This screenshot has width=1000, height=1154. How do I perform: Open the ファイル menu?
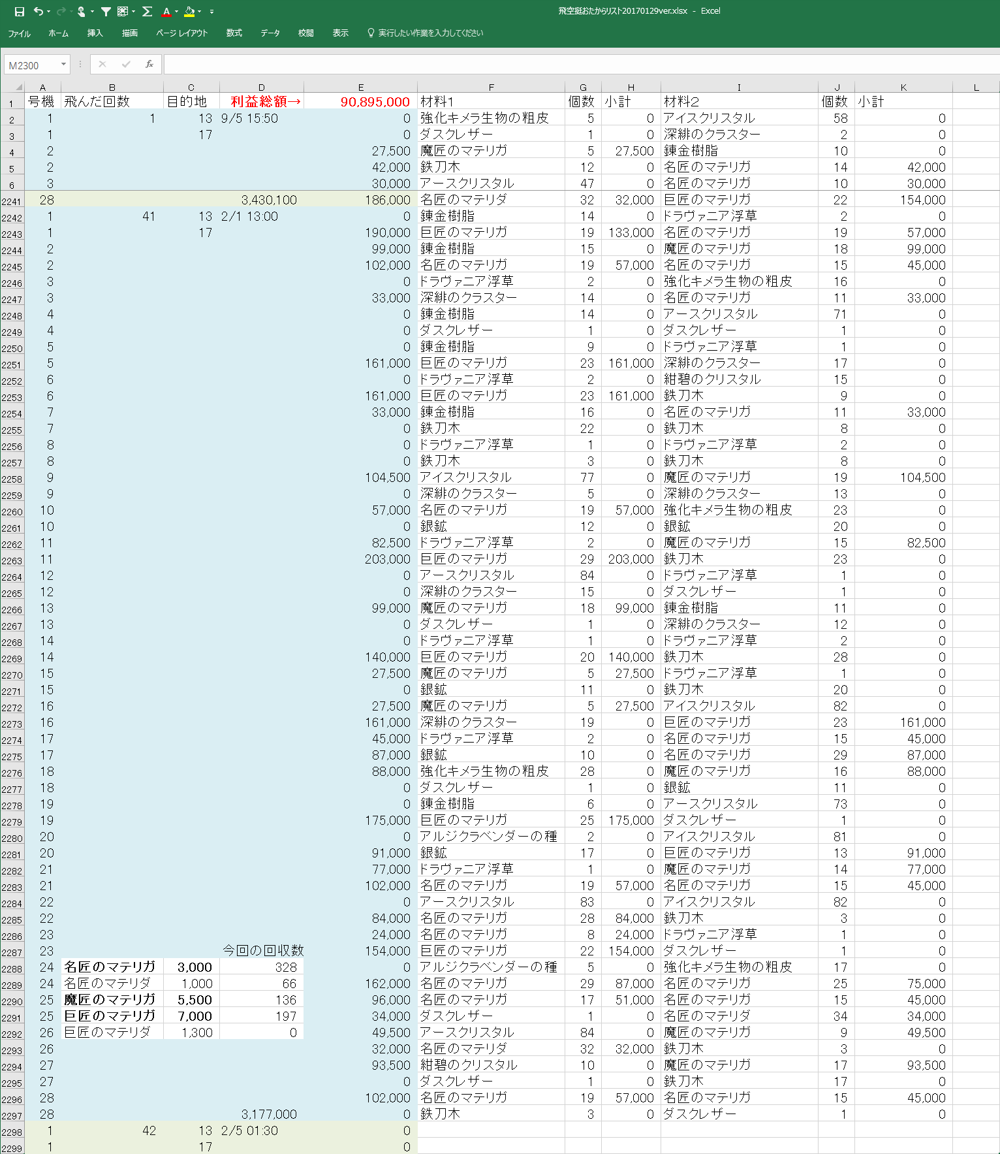pos(19,33)
